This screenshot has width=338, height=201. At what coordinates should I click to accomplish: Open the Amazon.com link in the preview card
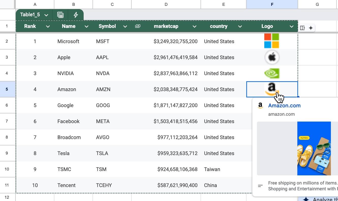tap(284, 106)
